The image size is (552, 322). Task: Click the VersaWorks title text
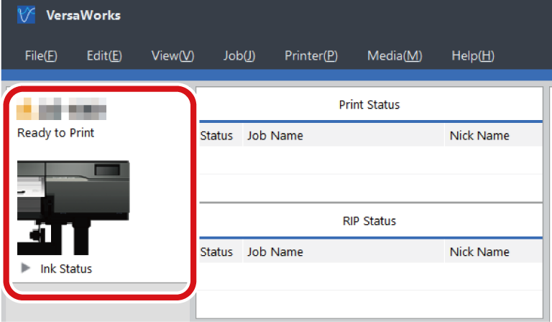83,15
